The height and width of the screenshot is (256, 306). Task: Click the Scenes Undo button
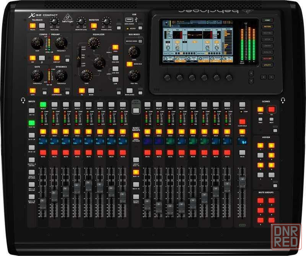(260, 109)
